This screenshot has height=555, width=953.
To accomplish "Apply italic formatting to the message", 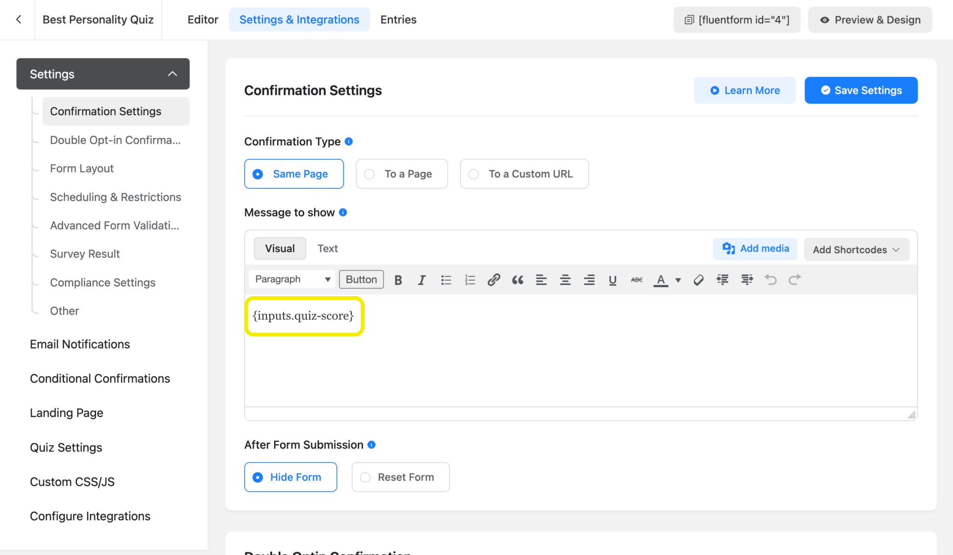I will click(422, 279).
